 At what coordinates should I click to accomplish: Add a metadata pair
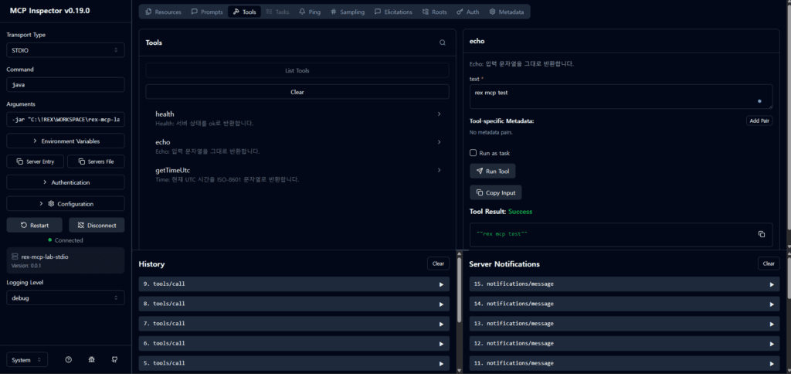pyautogui.click(x=759, y=121)
